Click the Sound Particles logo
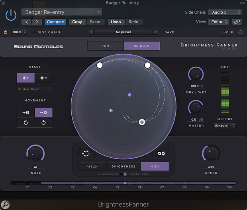The width and height of the screenshot is (247, 210). [38, 47]
